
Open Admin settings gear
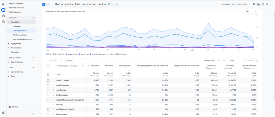click(x=3, y=113)
